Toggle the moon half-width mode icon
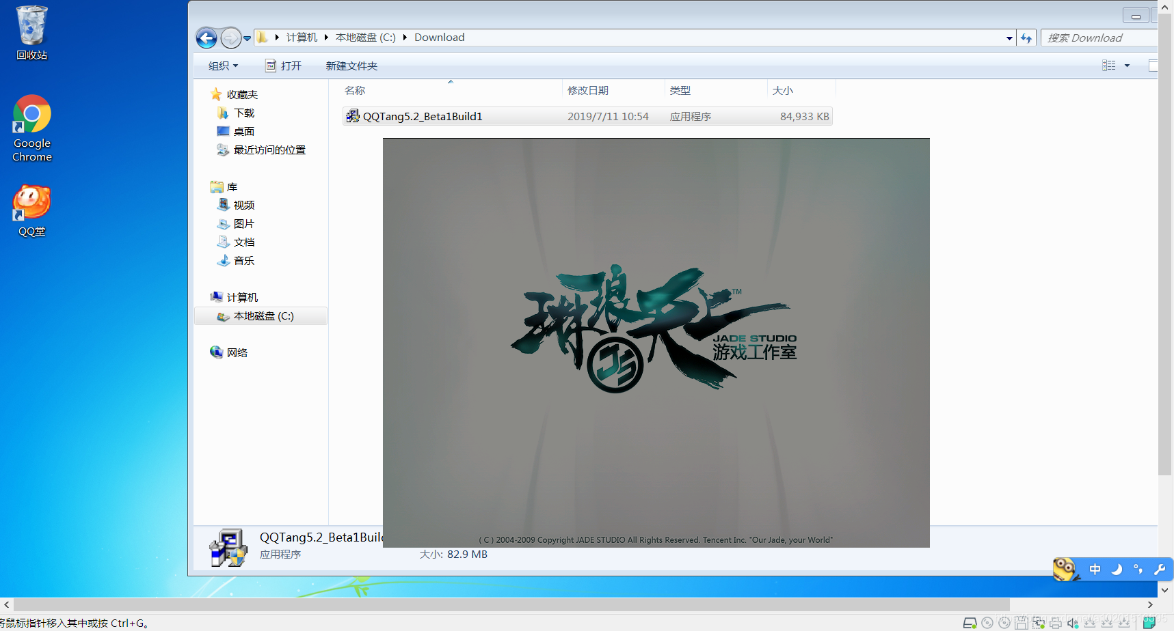Image resolution: width=1174 pixels, height=631 pixels. 1116,570
